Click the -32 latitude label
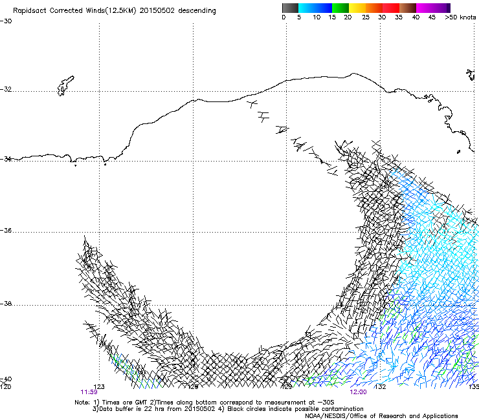Image resolution: width=479 pixels, height=420 pixels. (6, 89)
